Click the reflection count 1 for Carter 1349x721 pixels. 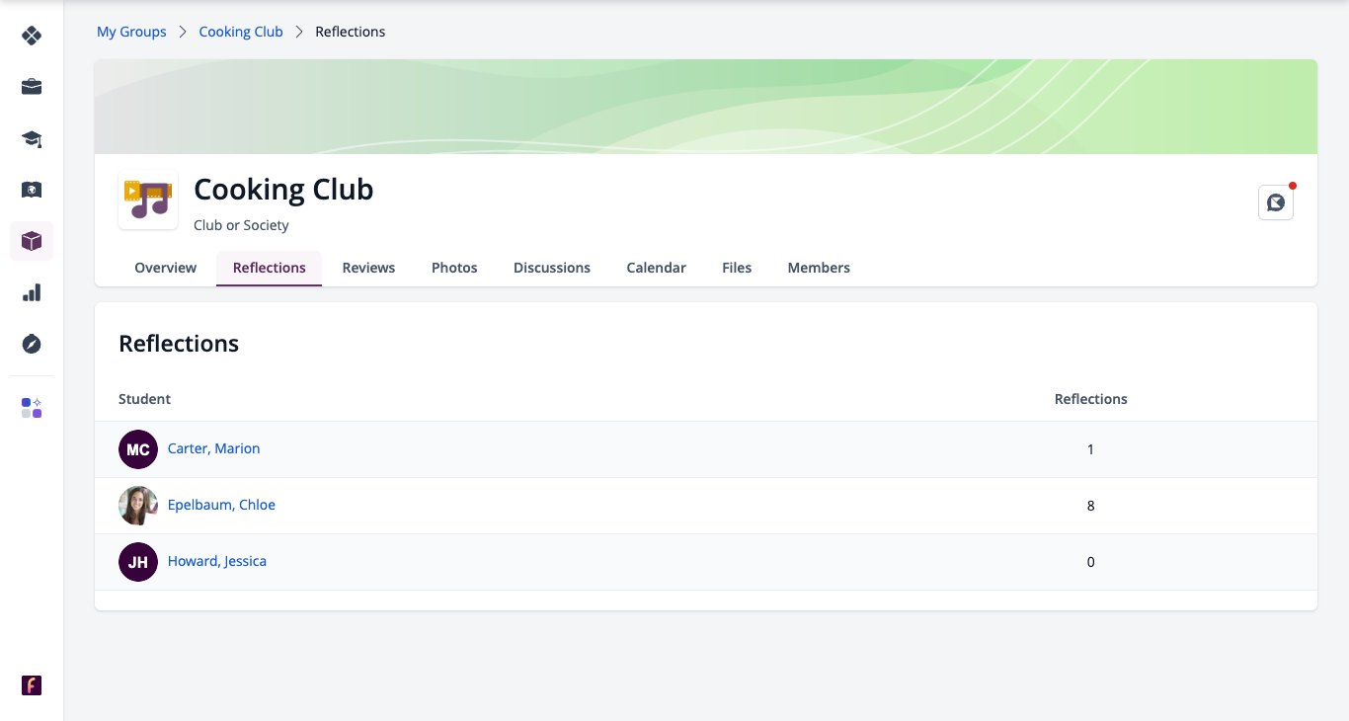(x=1091, y=449)
